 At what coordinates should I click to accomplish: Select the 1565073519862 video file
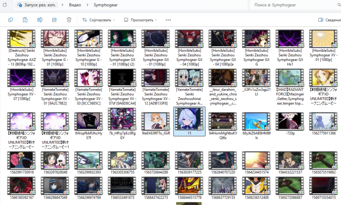click(324, 163)
